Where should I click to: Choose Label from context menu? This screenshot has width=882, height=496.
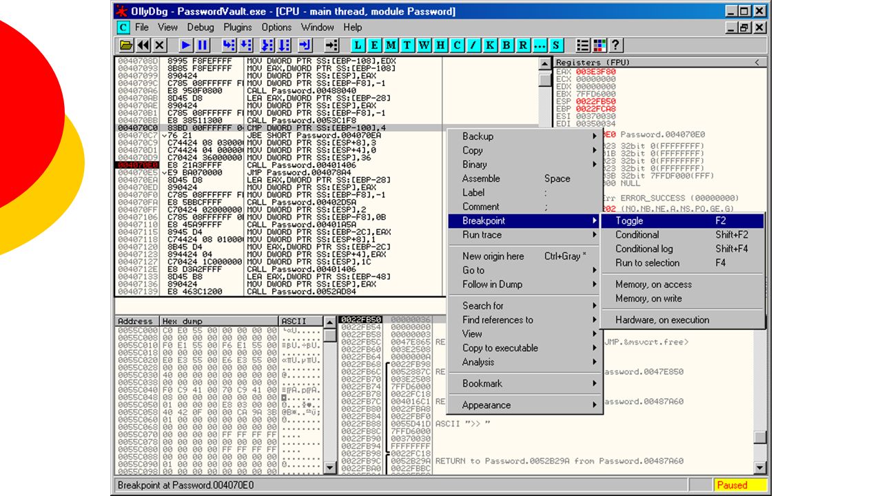pyautogui.click(x=525, y=193)
